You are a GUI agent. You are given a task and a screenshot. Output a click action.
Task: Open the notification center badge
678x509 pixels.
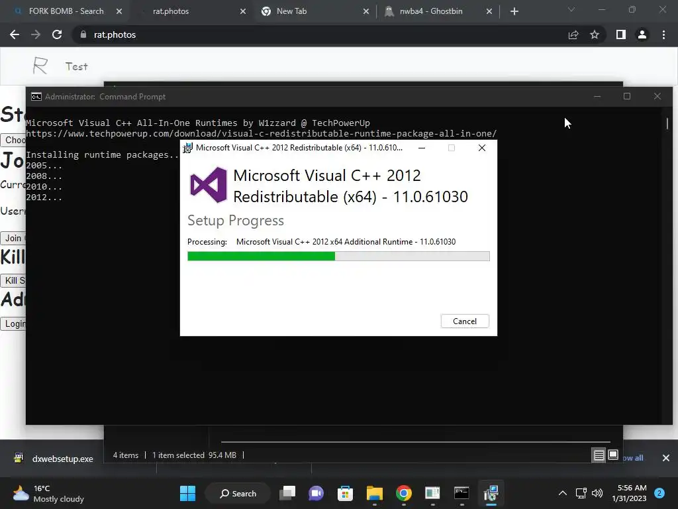659,493
